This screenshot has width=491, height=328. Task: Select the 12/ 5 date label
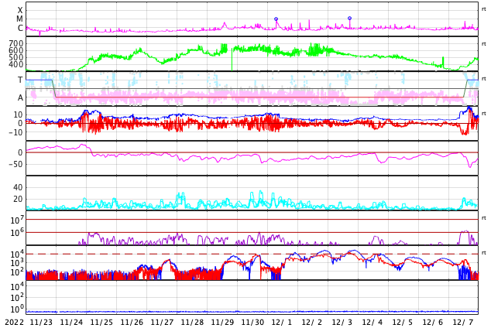[x=403, y=323]
